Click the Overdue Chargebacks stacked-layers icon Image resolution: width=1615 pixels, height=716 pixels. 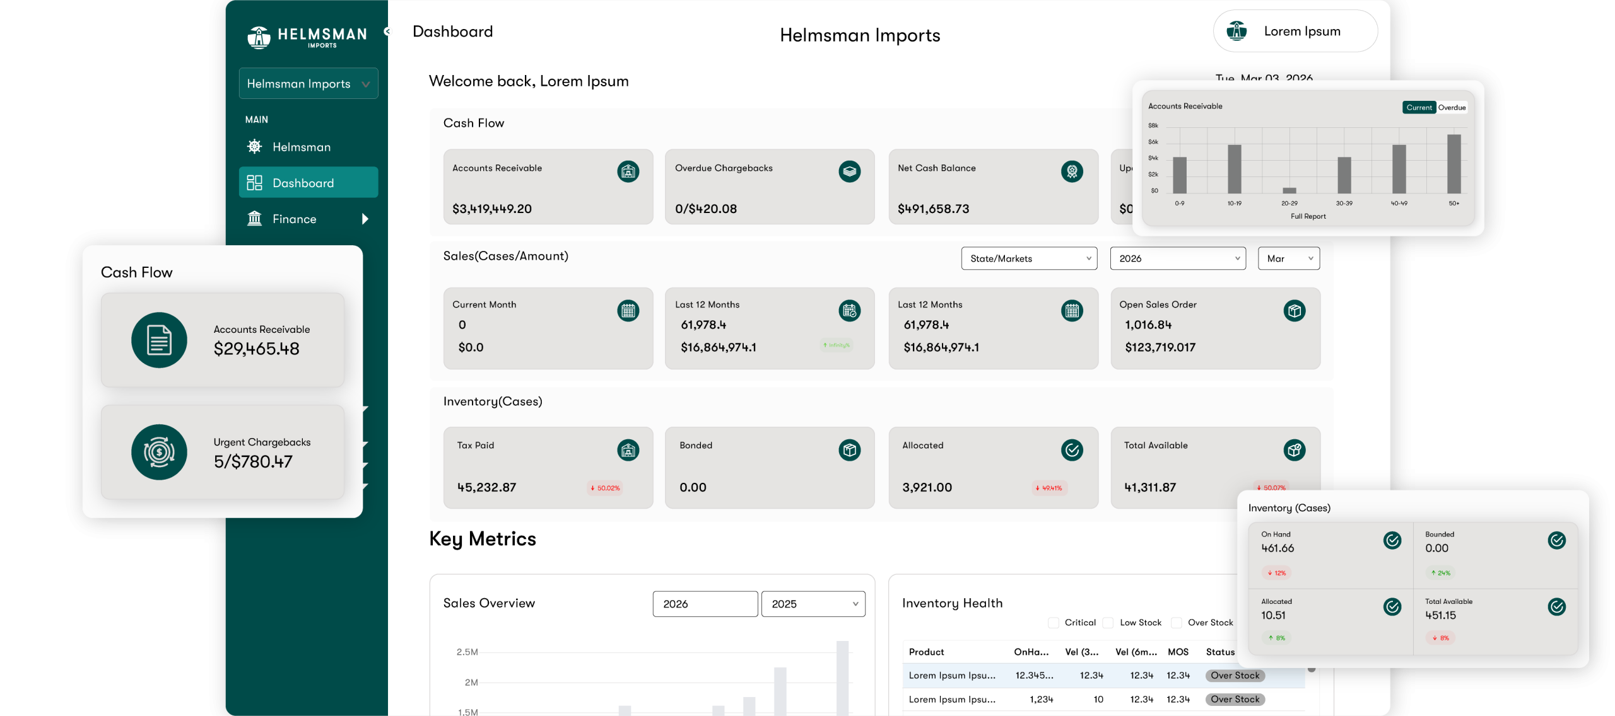click(x=850, y=171)
